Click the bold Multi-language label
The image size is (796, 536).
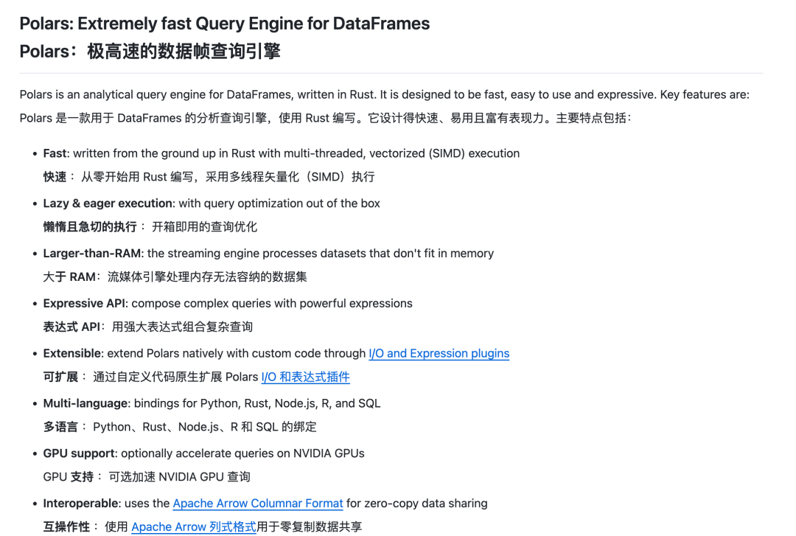pos(85,403)
